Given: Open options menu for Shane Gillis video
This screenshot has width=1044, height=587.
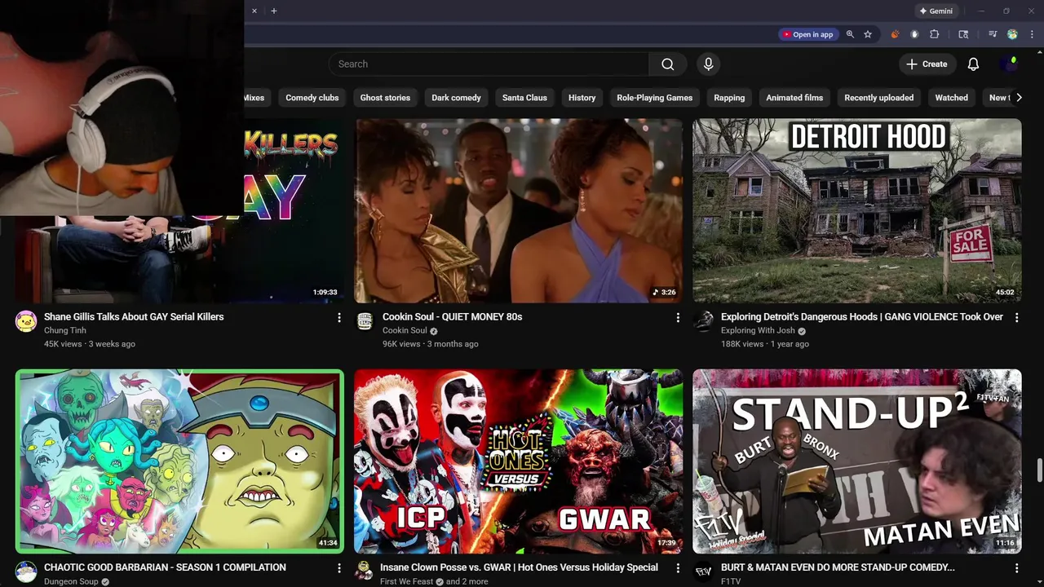Looking at the screenshot, I should point(339,317).
